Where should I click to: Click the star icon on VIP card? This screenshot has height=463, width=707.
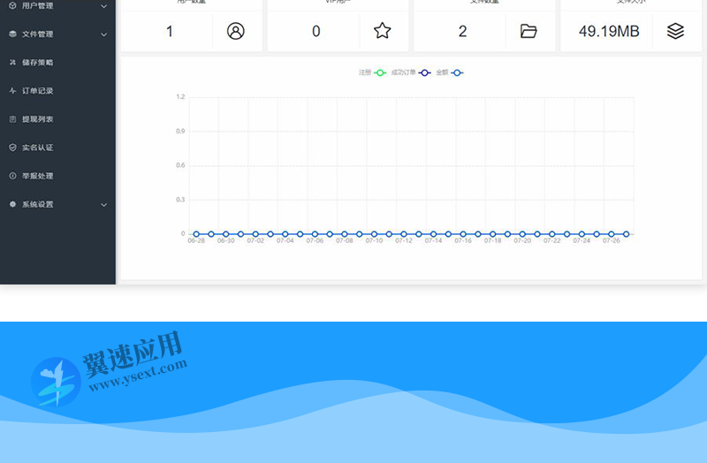[383, 31]
